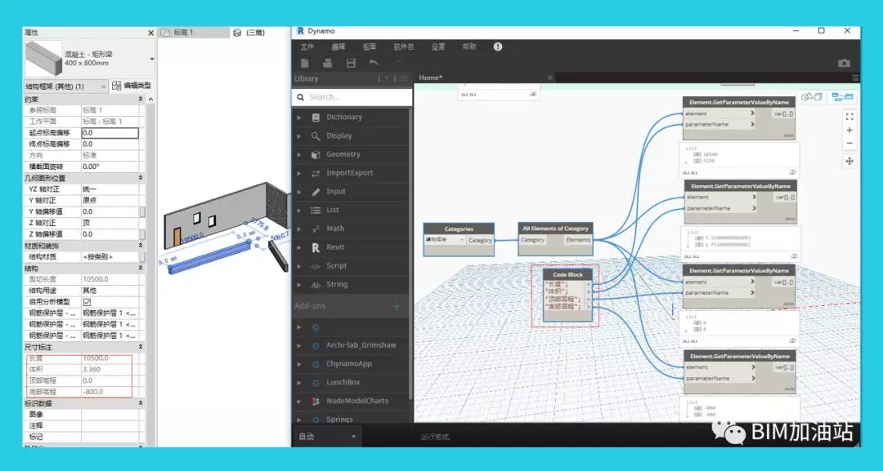Toggle the 启用分析模型 checkbox
The image size is (883, 471).
pos(87,301)
